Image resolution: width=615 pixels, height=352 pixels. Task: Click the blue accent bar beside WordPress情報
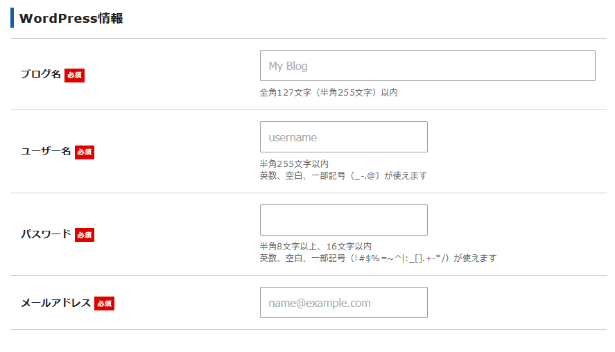coord(12,17)
